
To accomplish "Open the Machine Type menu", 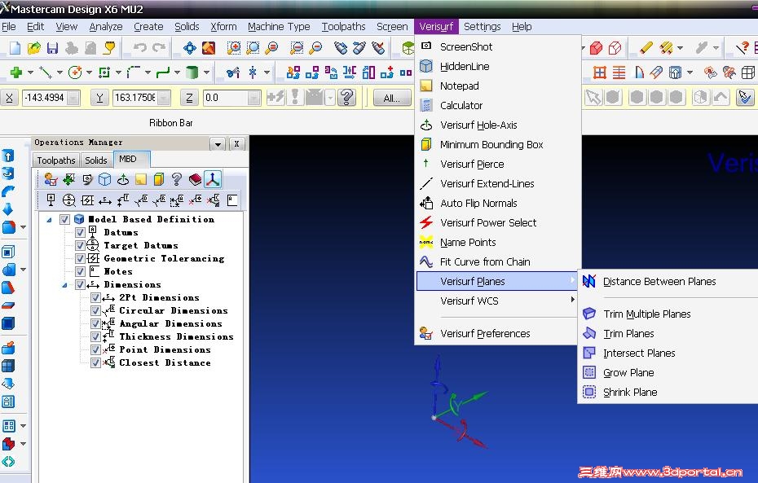I will pos(279,27).
